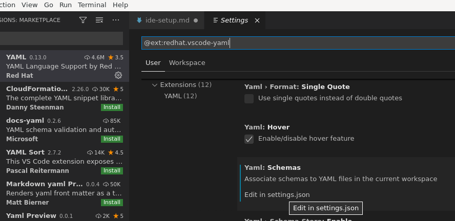455x221 pixels.
Task: Install the docs-yaml extension
Action: tap(112, 139)
